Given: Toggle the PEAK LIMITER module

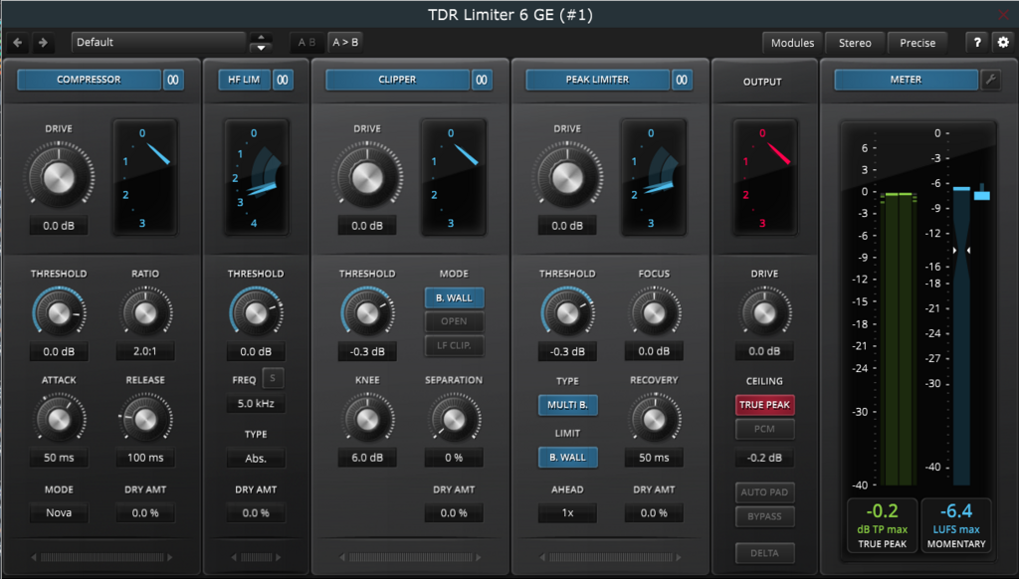Looking at the screenshot, I should click(x=597, y=80).
